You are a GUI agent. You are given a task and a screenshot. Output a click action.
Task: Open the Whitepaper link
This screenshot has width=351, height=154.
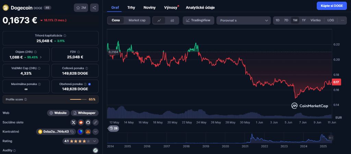[85, 113]
